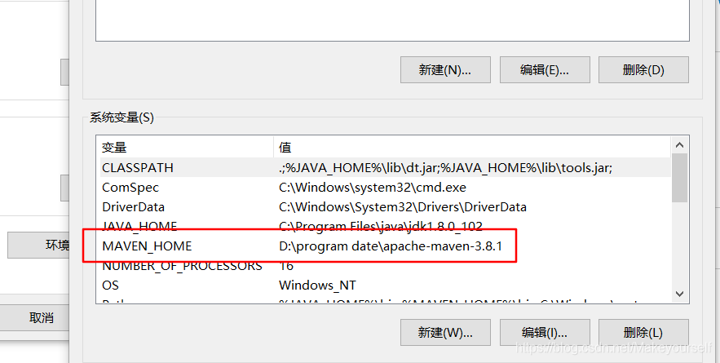The height and width of the screenshot is (363, 720).
Task: Select the CLASSPATH variable row
Action: [385, 168]
